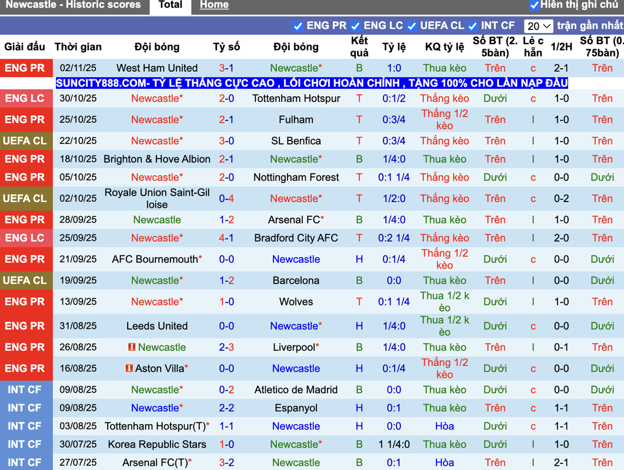Open SL Benfica team link

296,141
